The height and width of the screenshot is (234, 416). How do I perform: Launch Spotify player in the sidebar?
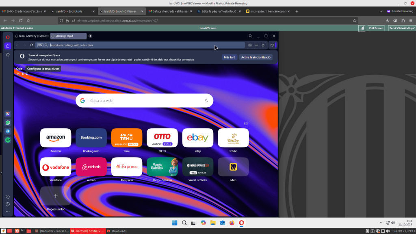click(8, 140)
